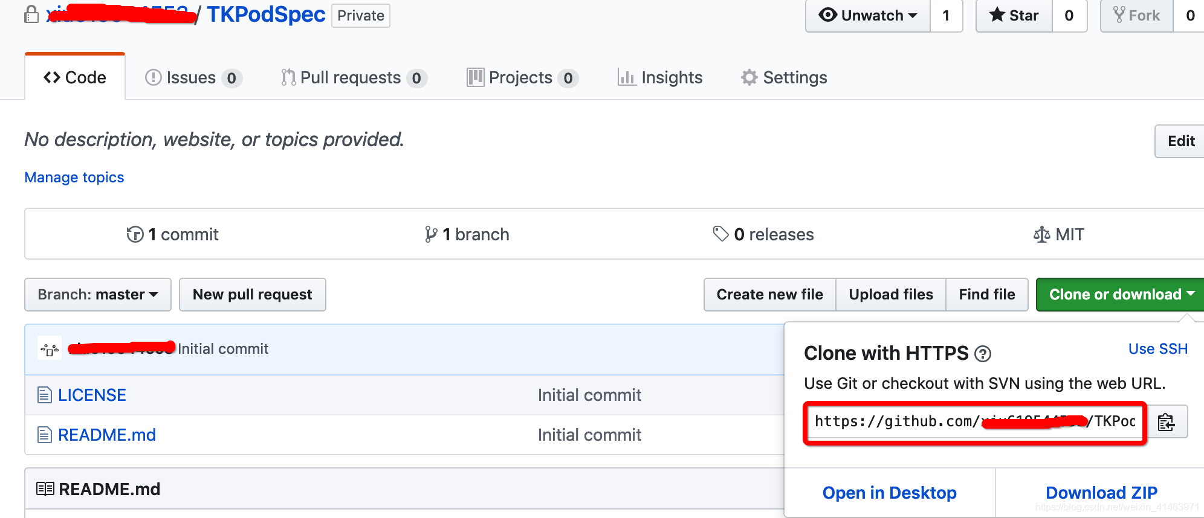Click Create new file button

point(770,295)
